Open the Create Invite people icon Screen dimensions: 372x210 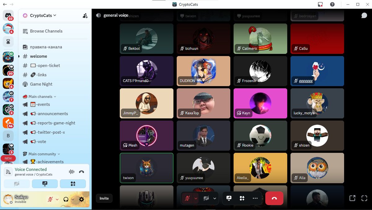[85, 16]
